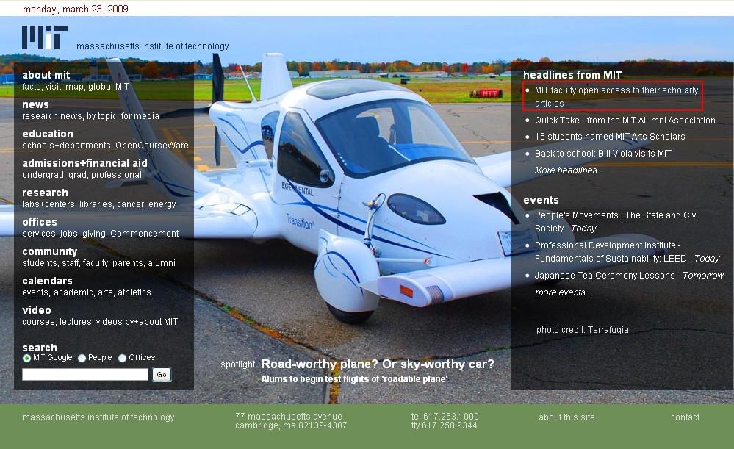
Task: Open the giving link under offices
Action: click(x=93, y=234)
